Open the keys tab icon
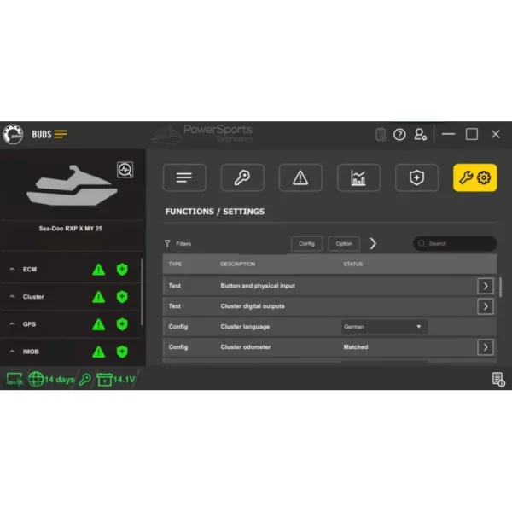This screenshot has height=512, width=512. 242,177
